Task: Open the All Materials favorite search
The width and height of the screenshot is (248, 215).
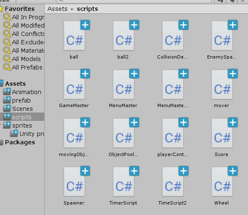Action: pos(24,51)
